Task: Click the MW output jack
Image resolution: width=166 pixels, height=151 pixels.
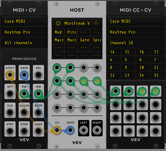Action: click(38, 94)
